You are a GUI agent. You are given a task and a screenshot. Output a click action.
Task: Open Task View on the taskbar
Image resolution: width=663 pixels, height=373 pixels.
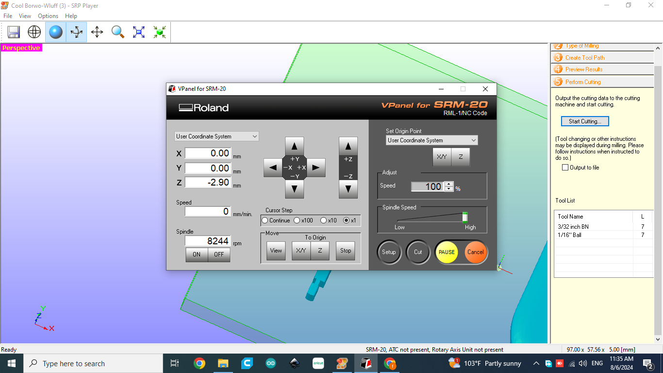pos(175,363)
